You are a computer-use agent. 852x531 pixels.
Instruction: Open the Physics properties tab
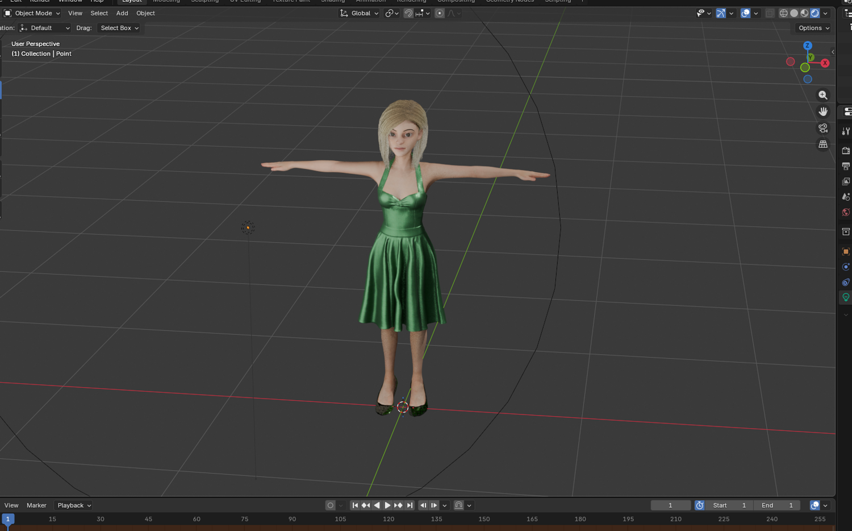point(846,267)
